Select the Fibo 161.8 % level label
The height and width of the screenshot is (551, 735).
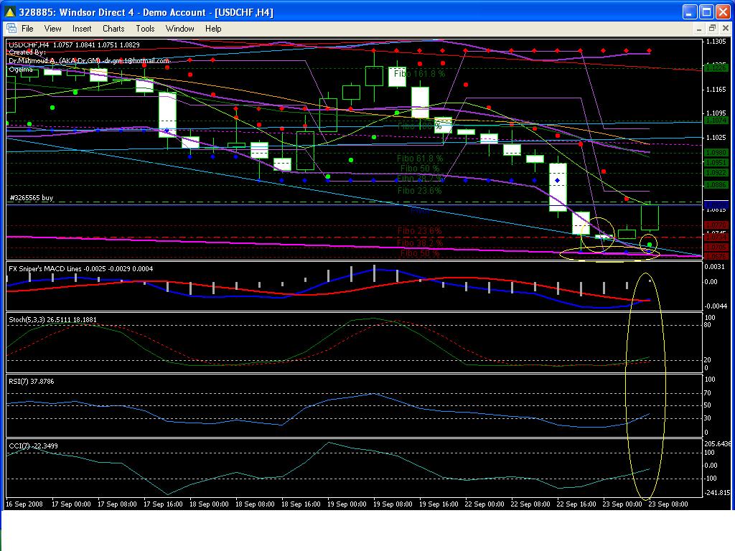419,73
